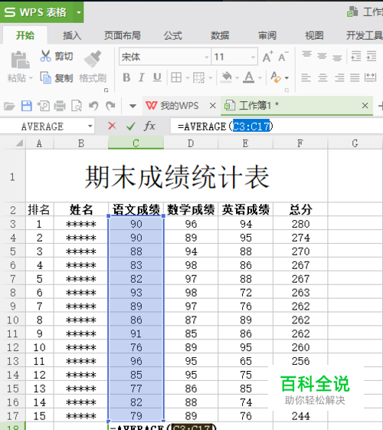The image size is (383, 430).
Task: Open the 视图 ribbon tab
Action: (x=315, y=36)
